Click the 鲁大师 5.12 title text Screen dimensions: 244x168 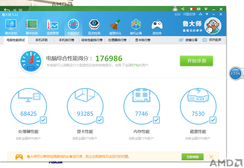(10, 15)
